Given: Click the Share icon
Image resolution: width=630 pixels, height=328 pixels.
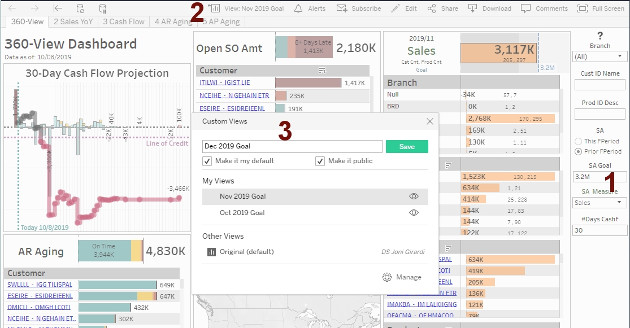Looking at the screenshot, I should 432,8.
